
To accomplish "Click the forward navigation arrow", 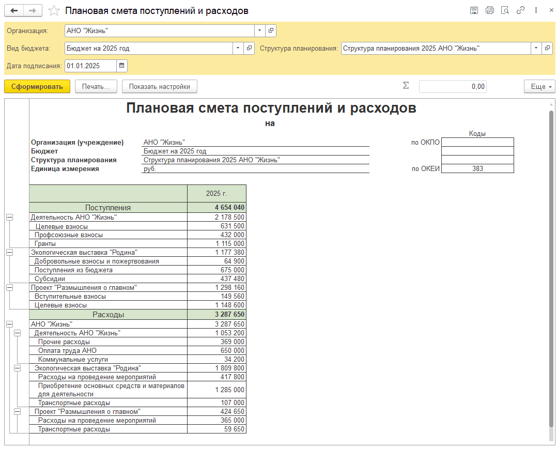I will pos(33,10).
